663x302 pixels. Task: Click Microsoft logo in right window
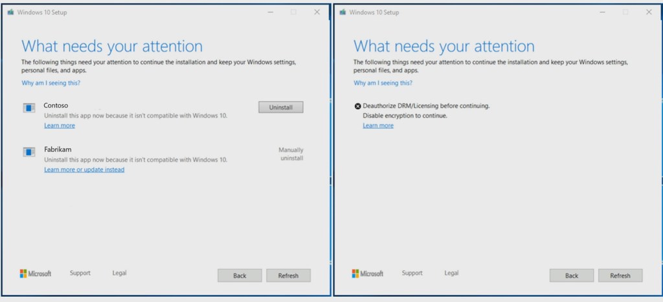click(368, 274)
